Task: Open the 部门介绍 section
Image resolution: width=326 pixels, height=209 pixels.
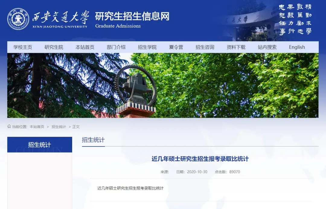Action: point(116,47)
